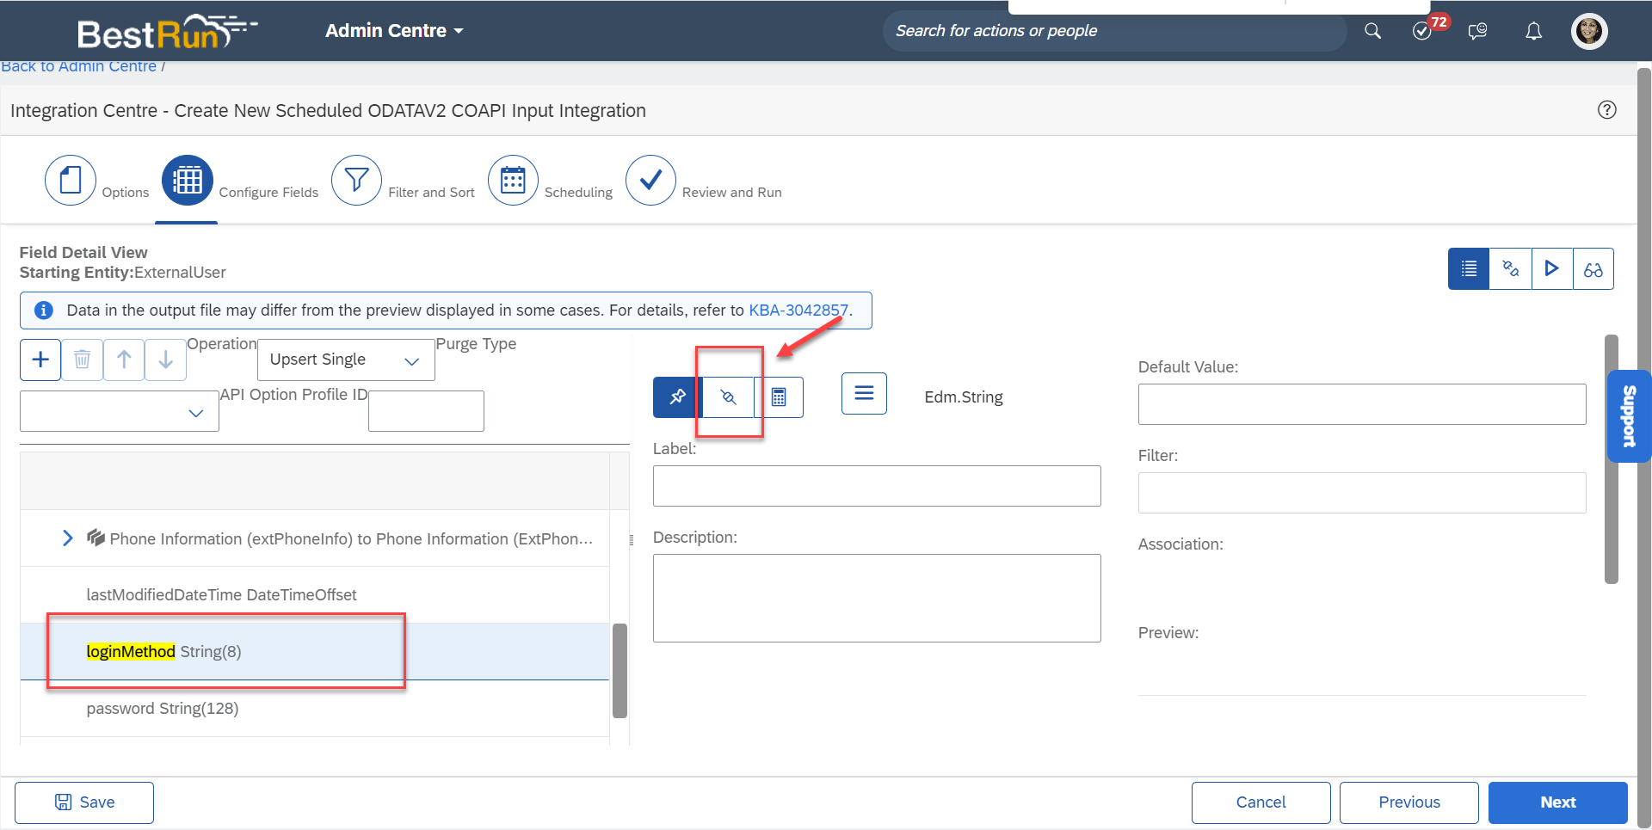Open the help question mark icon
The height and width of the screenshot is (830, 1652).
(x=1606, y=110)
